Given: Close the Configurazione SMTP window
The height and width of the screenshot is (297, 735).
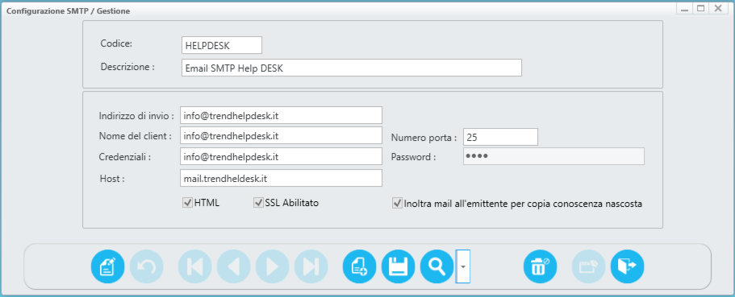Looking at the screenshot, I should 718,9.
